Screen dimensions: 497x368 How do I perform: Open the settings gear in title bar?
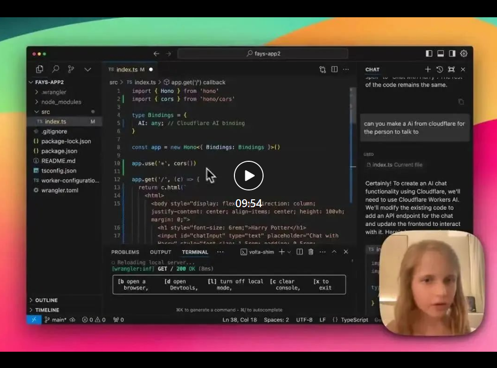click(464, 53)
